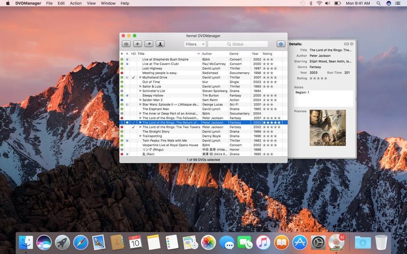Open Spotlight search in menu bar

(378, 3)
